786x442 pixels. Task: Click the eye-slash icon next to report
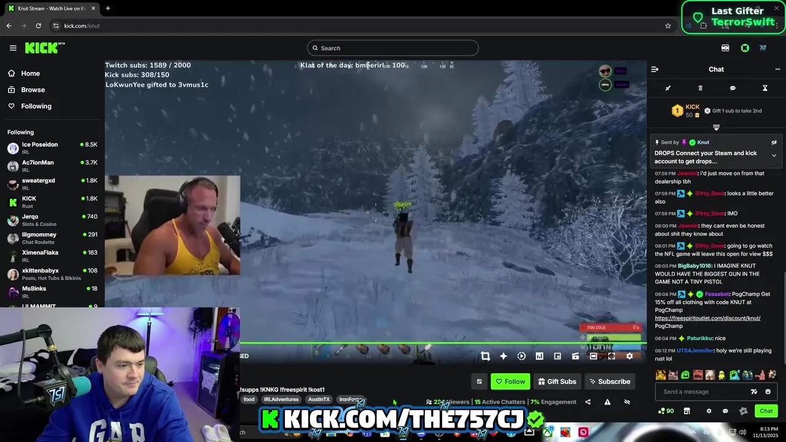coord(627,402)
